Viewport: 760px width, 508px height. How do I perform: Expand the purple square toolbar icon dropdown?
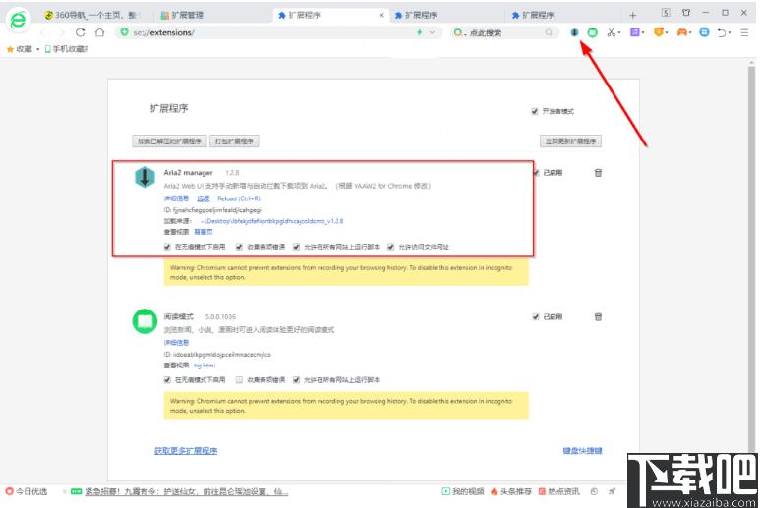(643, 33)
